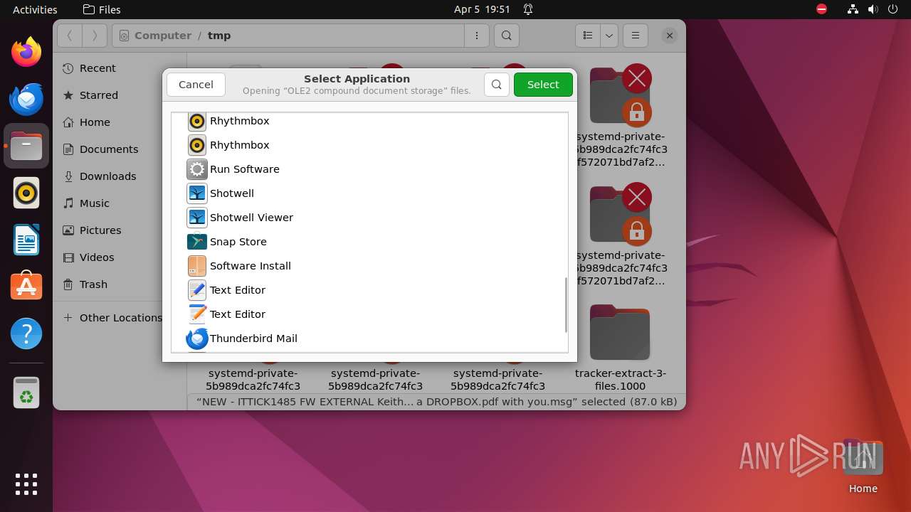Click tmp in the path bar
This screenshot has height=512, width=911.
pyautogui.click(x=219, y=36)
